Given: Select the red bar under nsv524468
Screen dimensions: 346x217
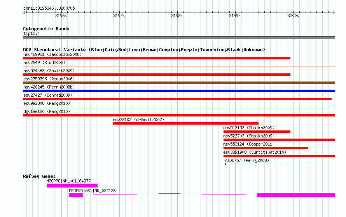Looking at the screenshot, I should pyautogui.click(x=157, y=75).
